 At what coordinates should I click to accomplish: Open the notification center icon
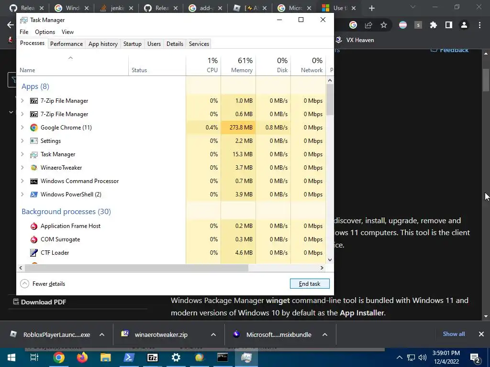(475, 358)
